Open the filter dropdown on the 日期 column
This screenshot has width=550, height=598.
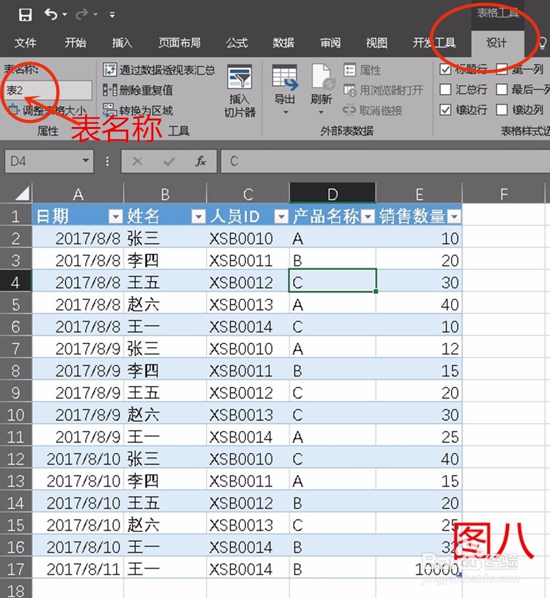115,216
